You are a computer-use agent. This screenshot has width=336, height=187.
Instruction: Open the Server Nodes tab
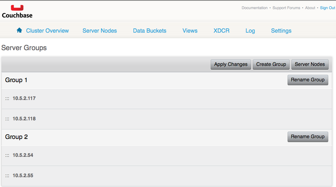point(100,31)
